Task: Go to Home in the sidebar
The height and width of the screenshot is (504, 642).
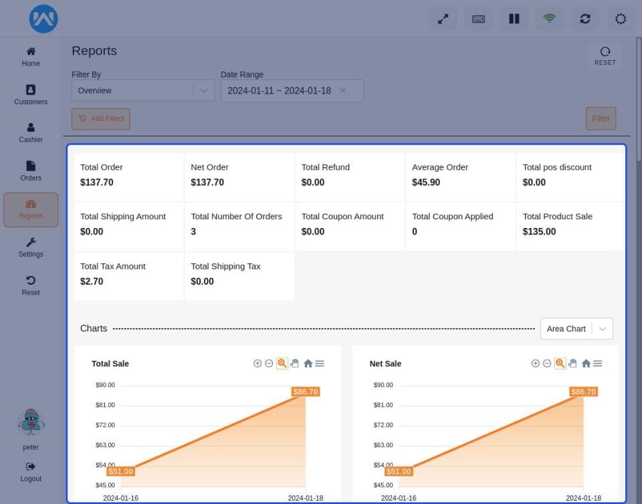Action: [31, 57]
